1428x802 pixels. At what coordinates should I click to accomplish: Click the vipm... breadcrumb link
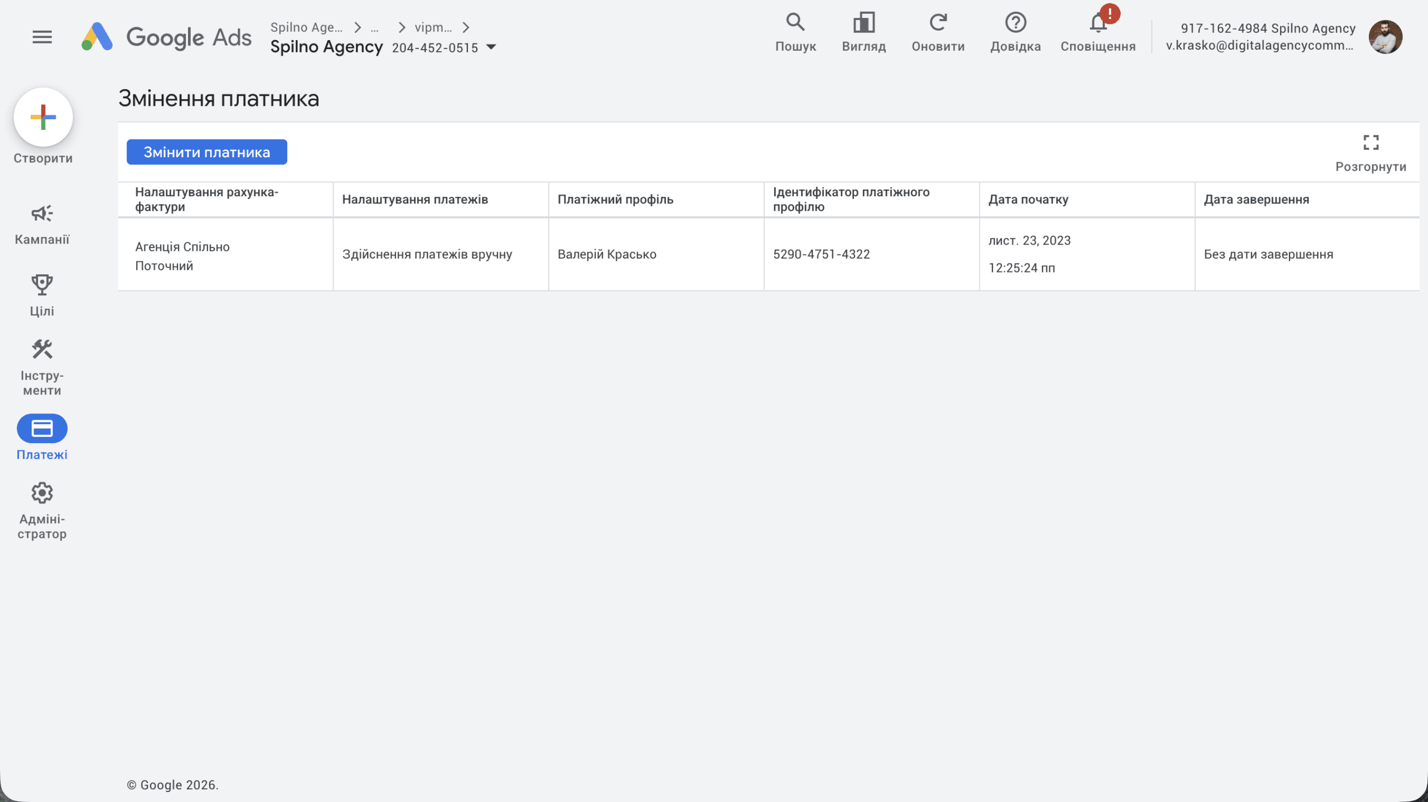(x=433, y=27)
